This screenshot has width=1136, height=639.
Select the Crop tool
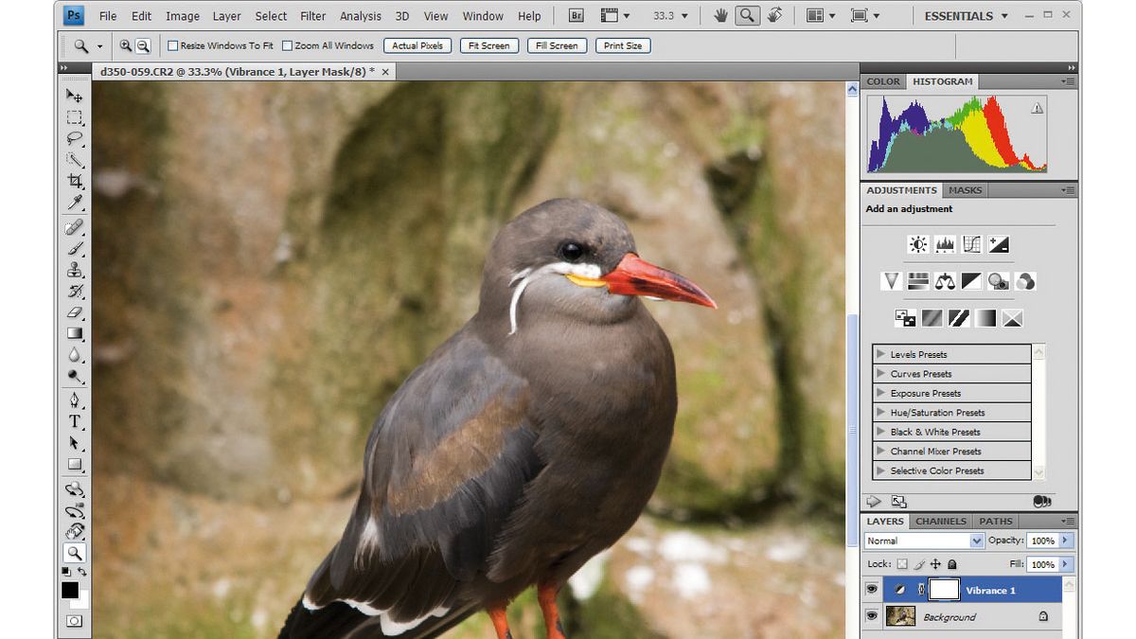75,182
